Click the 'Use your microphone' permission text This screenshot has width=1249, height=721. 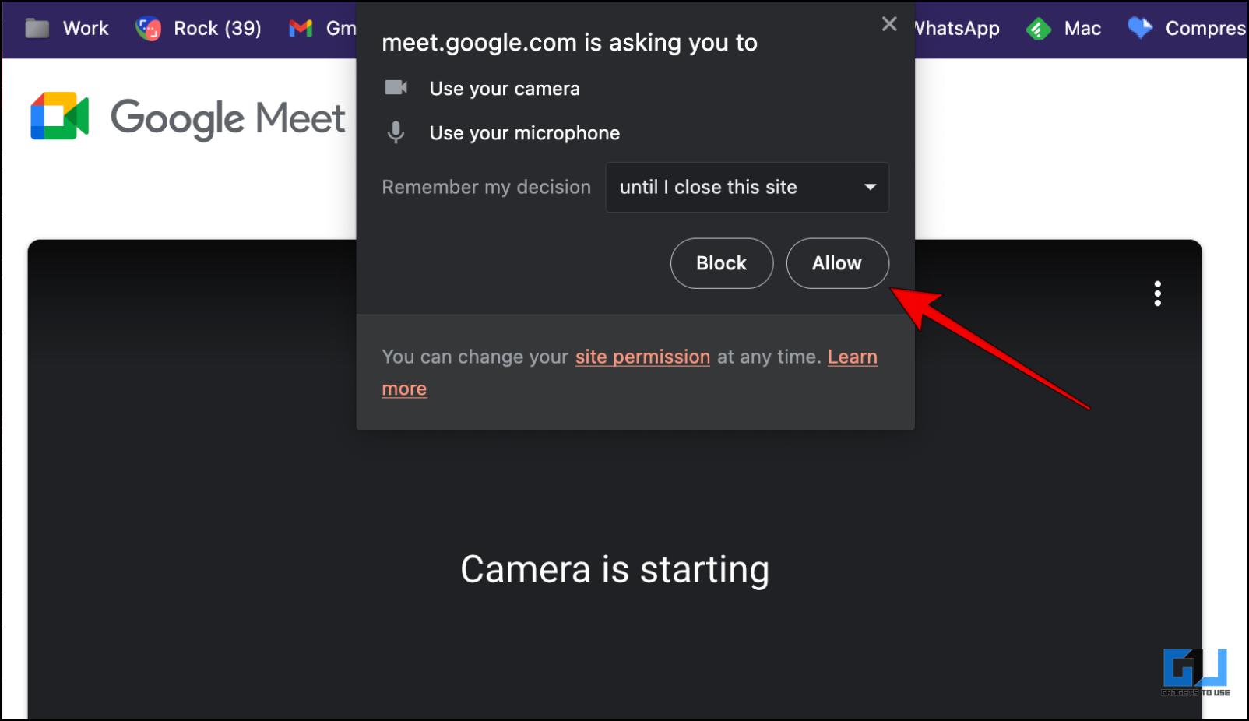pyautogui.click(x=524, y=133)
